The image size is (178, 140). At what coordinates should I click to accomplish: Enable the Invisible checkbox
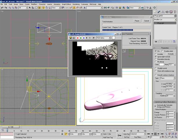click(x=156, y=54)
